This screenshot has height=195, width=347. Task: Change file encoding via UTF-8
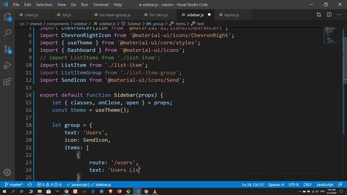(293, 185)
